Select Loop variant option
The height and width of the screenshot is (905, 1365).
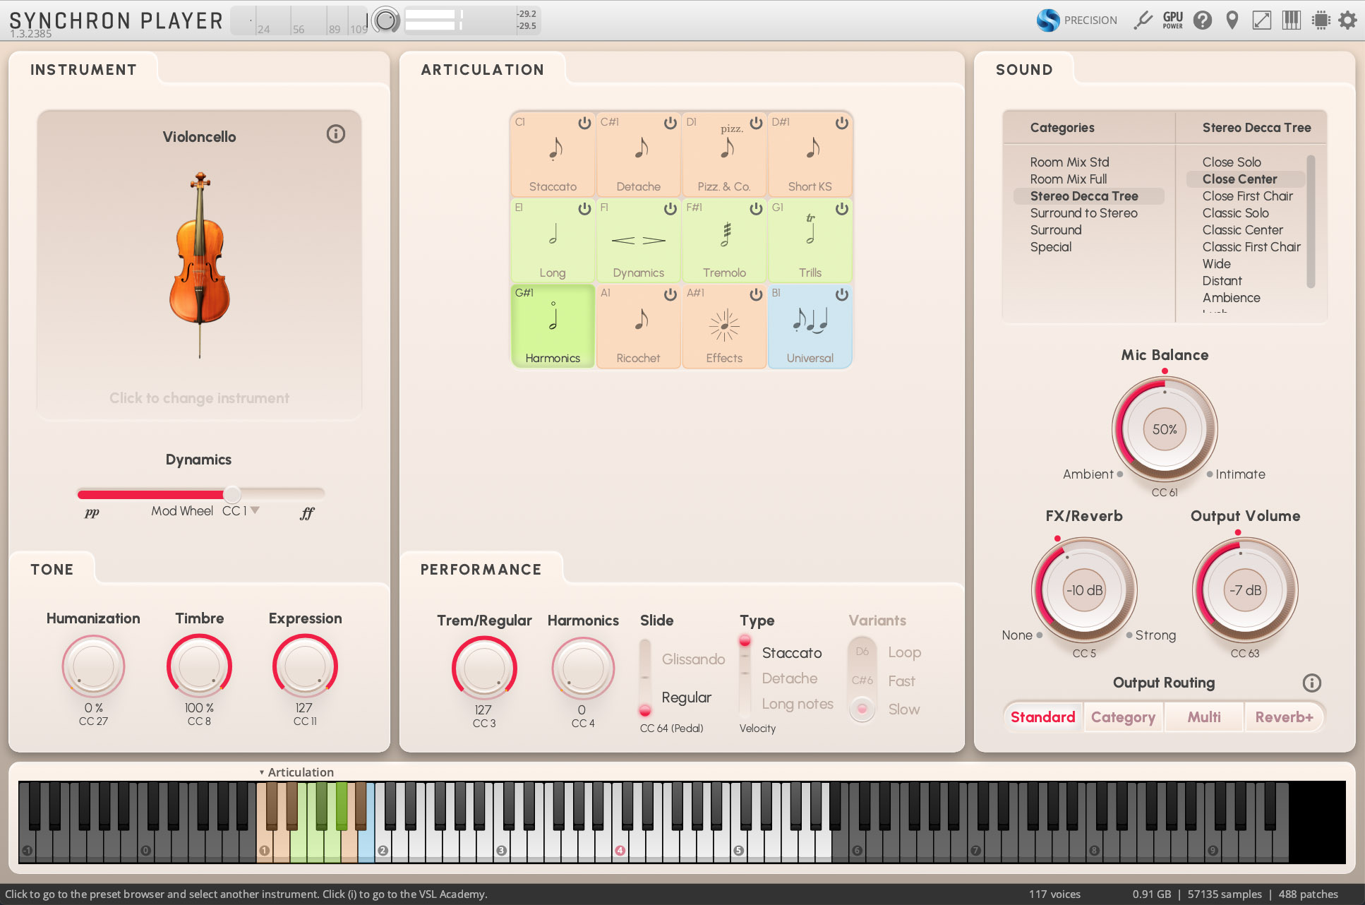904,652
